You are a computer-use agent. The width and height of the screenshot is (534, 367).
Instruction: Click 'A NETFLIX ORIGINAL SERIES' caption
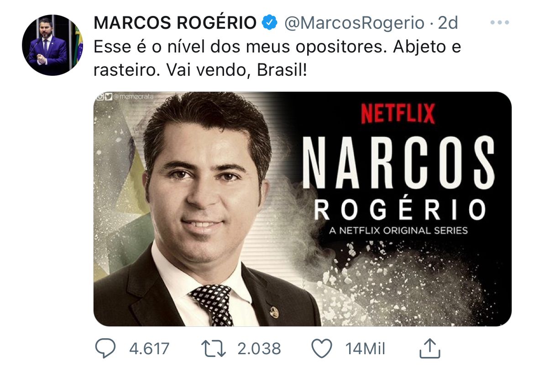click(398, 231)
